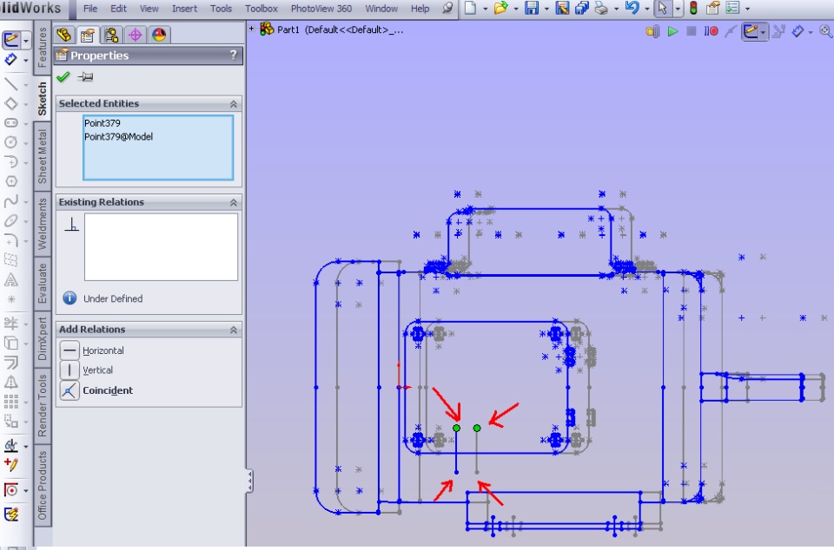Image resolution: width=834 pixels, height=550 pixels.
Task: Click the Print icon
Action: coord(601,8)
